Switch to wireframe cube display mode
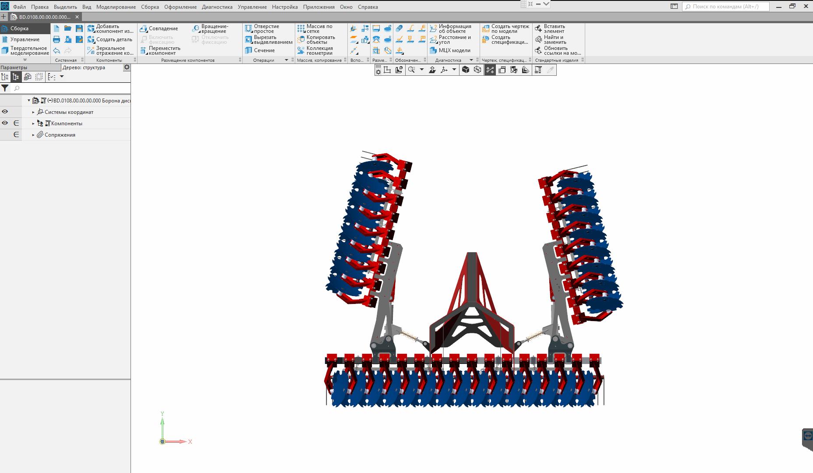Screen dimensions: 813x473 tap(477, 70)
